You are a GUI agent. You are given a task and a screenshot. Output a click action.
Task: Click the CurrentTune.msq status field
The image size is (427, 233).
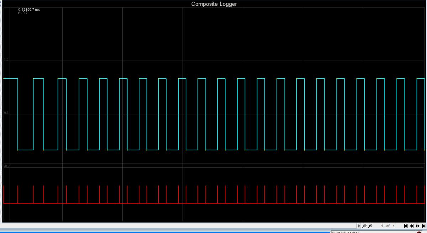click(345, 232)
